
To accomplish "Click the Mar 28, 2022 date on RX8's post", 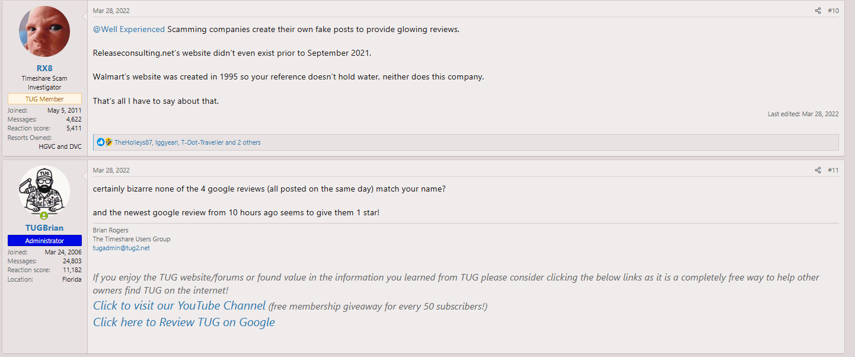I will click(111, 11).
